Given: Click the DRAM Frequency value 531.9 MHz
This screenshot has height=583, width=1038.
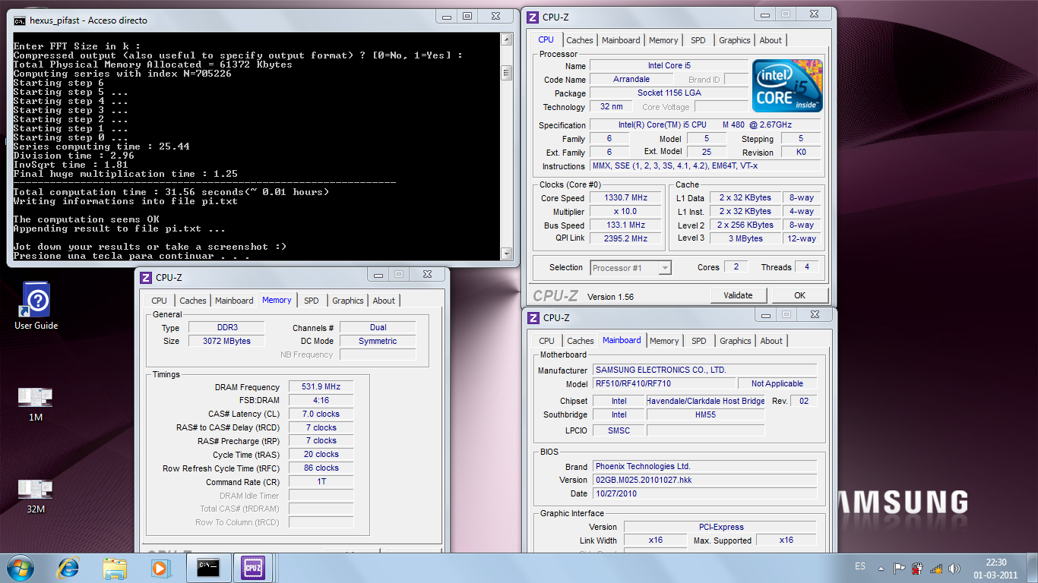Looking at the screenshot, I should [x=321, y=387].
